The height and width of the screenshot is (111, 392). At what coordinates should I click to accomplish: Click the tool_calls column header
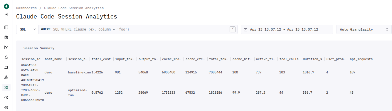289,59
